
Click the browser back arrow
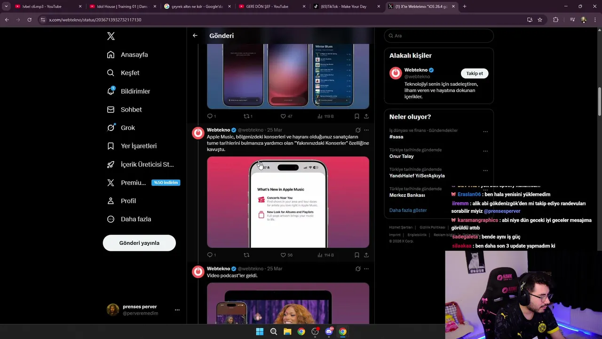(x=7, y=20)
